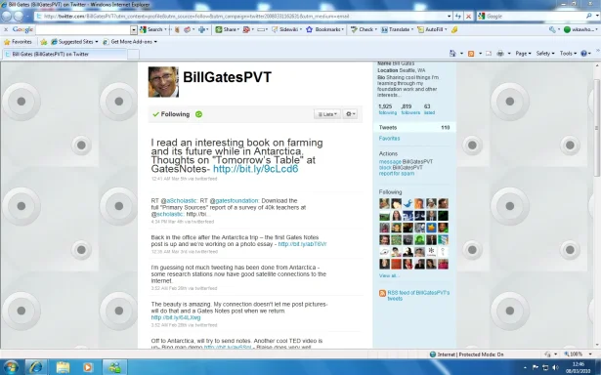Viewport: 601px width, 375px height.
Task: Open Suggested Sites dropdown
Action: tap(74, 42)
